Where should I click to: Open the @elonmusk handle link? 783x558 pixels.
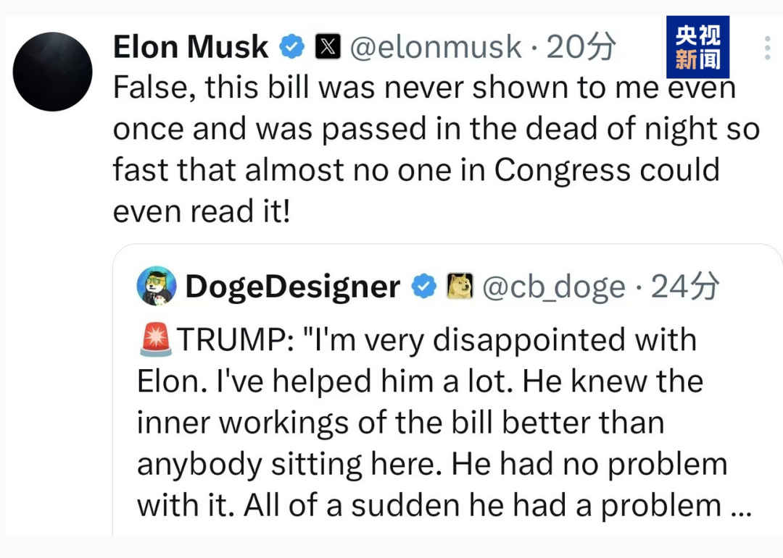click(x=436, y=47)
